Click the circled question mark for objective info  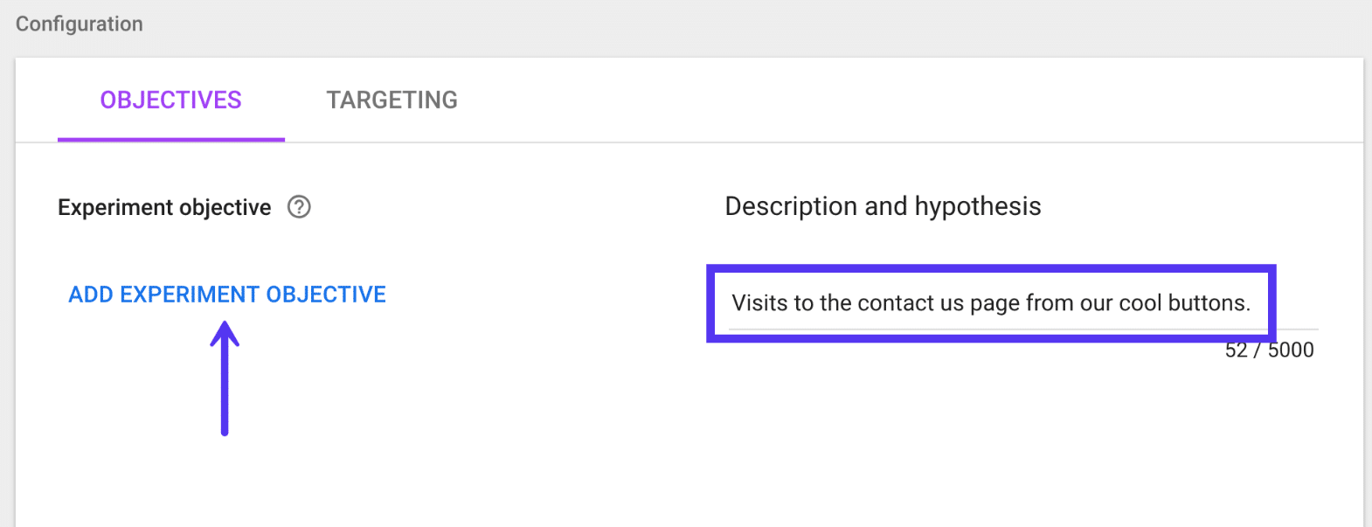[x=299, y=207]
